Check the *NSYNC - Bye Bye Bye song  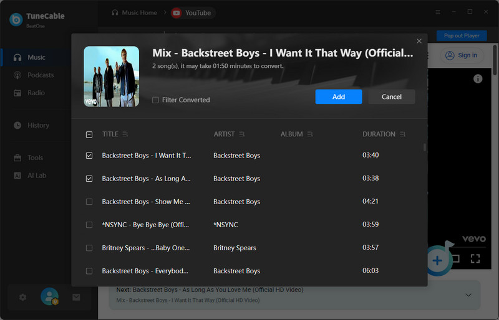[x=89, y=225]
